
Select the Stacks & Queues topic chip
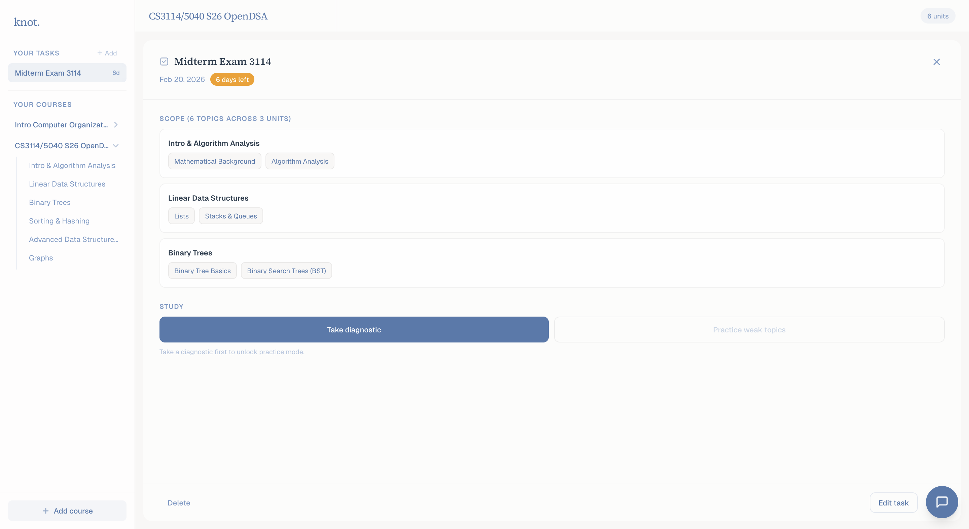click(x=230, y=216)
